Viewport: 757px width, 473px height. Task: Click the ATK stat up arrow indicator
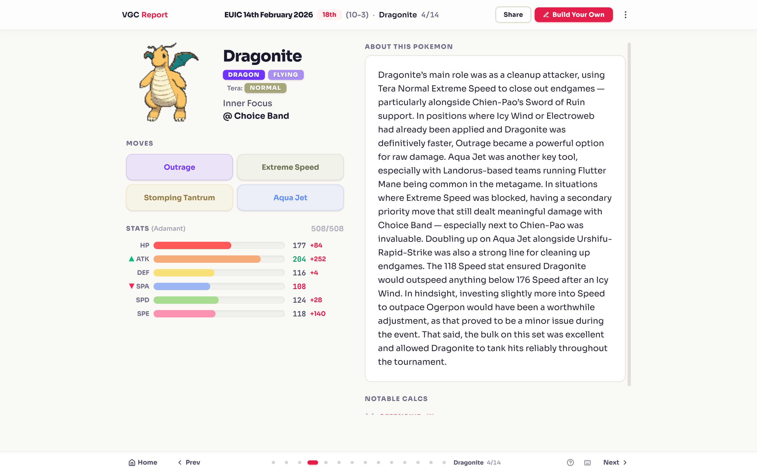(x=131, y=259)
